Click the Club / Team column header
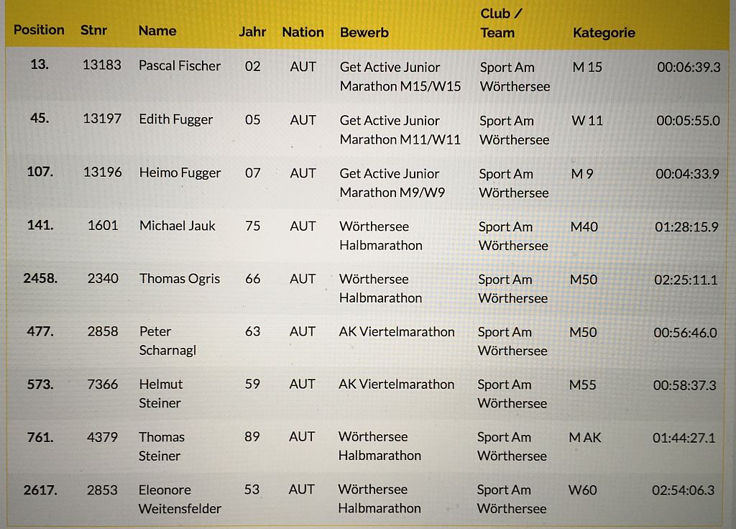The width and height of the screenshot is (736, 529). [x=500, y=23]
